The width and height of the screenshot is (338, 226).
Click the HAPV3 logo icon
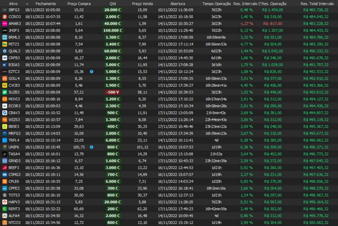[5, 202]
